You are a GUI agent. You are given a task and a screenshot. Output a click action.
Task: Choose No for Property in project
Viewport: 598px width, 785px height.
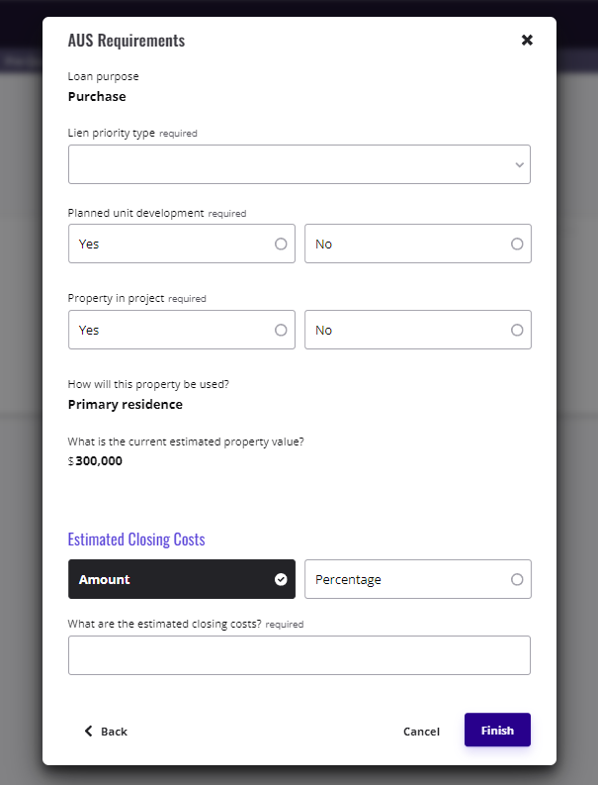pos(417,330)
